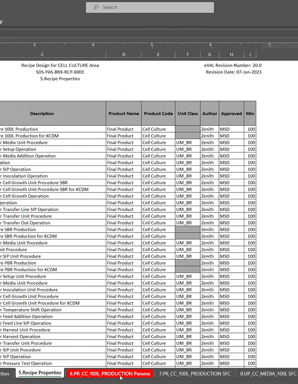The image size is (298, 384).
Task: Click the Product Name header cell
Action: 124,113
